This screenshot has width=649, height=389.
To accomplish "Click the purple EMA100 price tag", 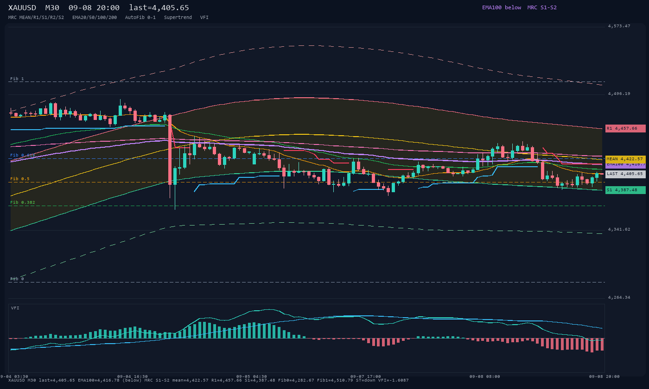I will click(625, 165).
